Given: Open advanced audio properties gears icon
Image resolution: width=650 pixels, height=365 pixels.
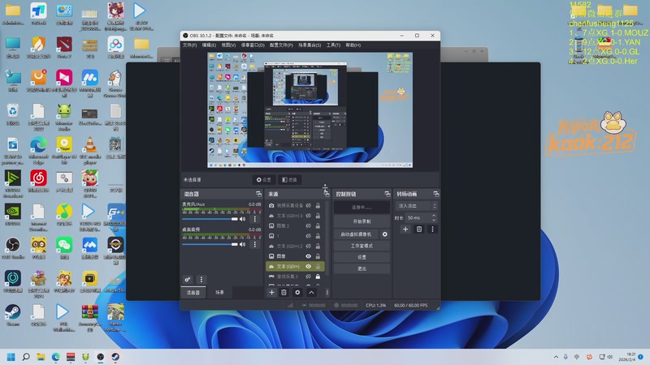Looking at the screenshot, I should click(188, 280).
